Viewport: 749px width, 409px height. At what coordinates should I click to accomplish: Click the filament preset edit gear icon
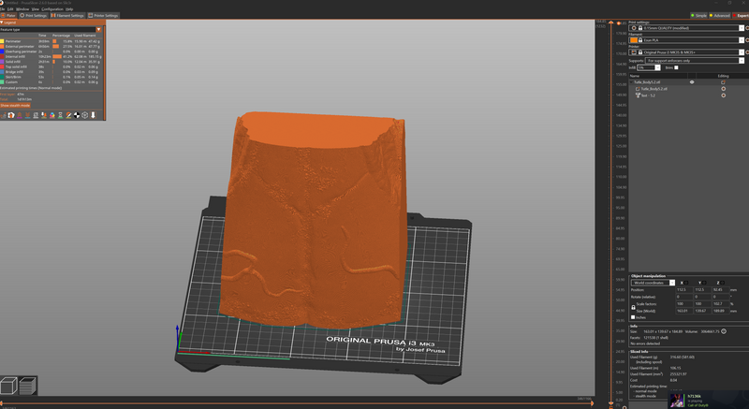[x=747, y=40]
